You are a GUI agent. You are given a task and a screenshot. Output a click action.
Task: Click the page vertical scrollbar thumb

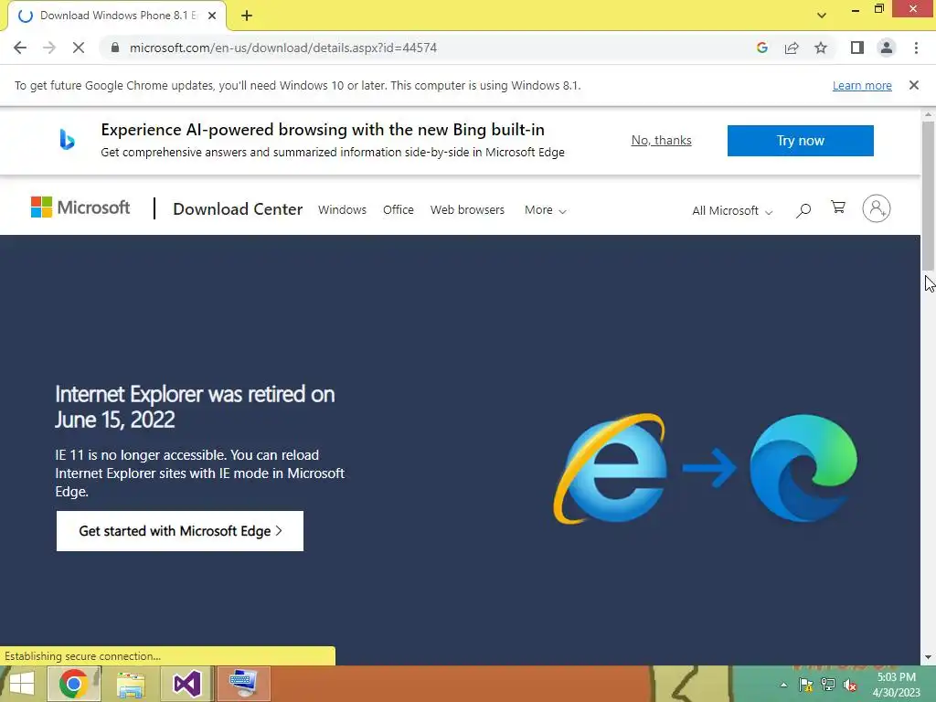928,197
